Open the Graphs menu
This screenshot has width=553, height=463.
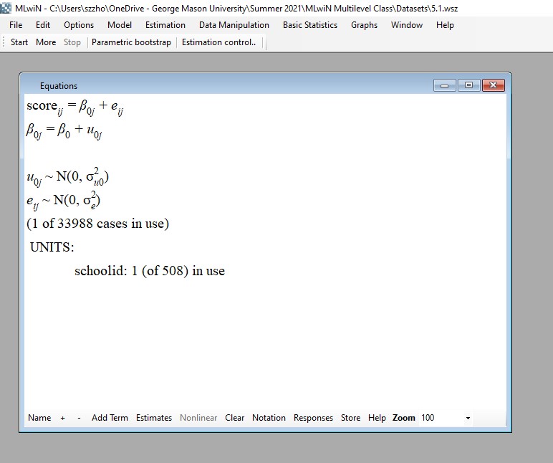click(364, 25)
